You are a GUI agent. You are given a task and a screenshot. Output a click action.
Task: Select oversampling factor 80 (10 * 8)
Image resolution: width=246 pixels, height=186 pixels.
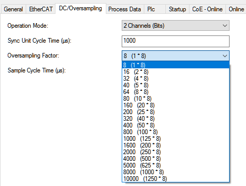click(176, 99)
